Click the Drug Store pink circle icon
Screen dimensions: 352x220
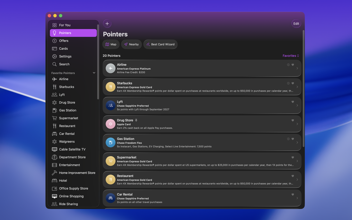pos(110,124)
